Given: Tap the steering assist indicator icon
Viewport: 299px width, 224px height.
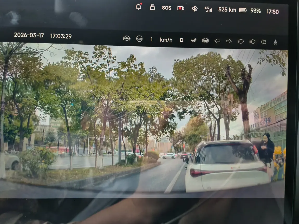Looking at the screenshot, I should 127,39.
